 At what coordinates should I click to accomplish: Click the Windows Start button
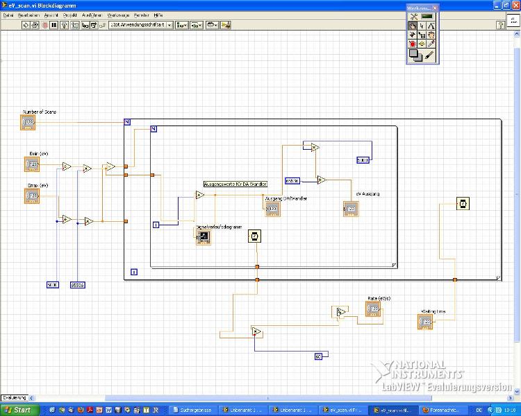16,410
